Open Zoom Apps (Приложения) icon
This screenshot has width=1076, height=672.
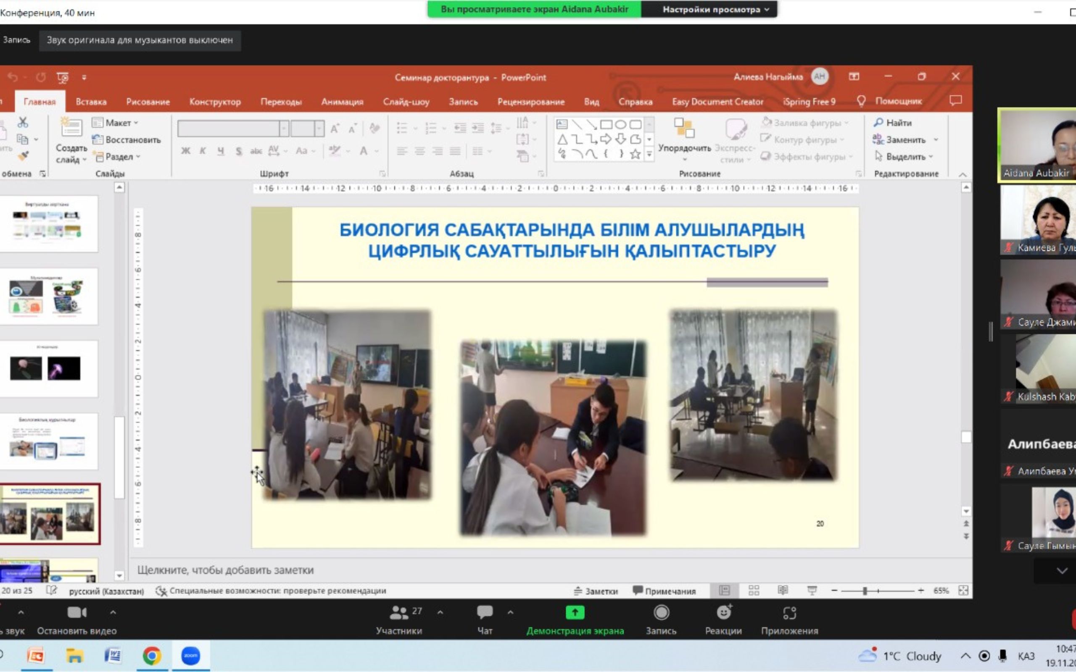[789, 613]
